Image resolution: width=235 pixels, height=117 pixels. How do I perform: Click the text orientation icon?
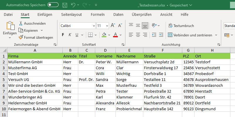(154, 25)
